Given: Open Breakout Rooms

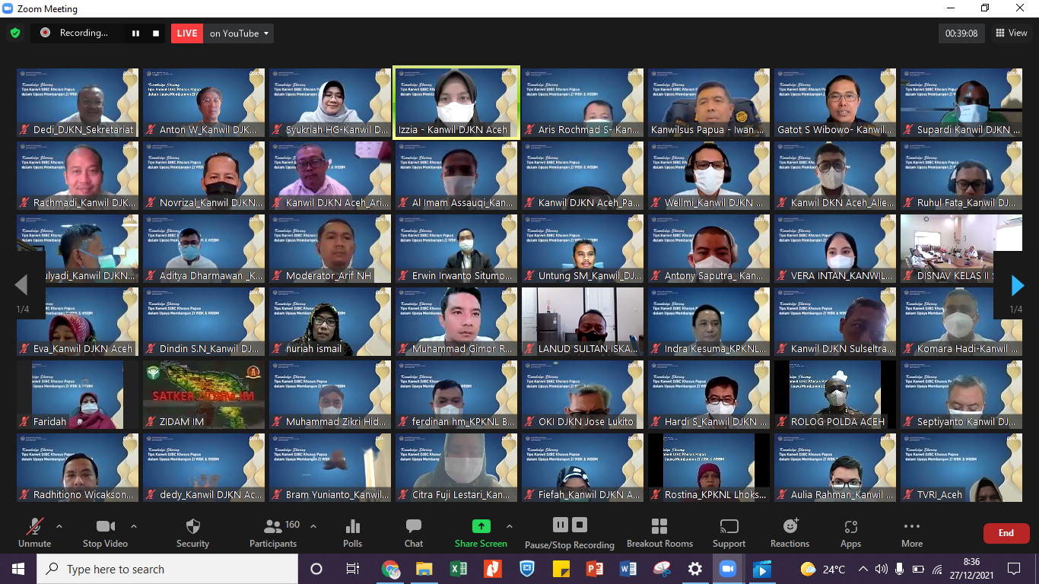Looking at the screenshot, I should (659, 527).
